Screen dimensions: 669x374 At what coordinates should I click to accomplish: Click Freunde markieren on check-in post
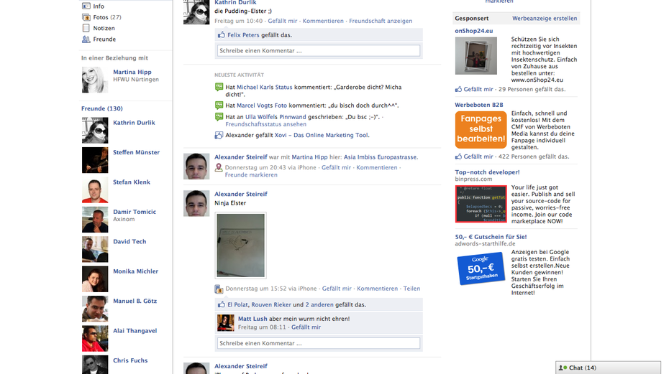(251, 175)
